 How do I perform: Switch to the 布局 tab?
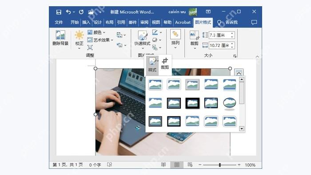[x=109, y=22]
